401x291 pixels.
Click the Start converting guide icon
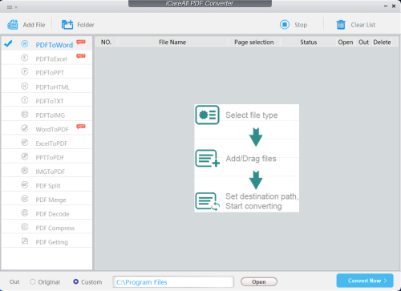pyautogui.click(x=208, y=201)
